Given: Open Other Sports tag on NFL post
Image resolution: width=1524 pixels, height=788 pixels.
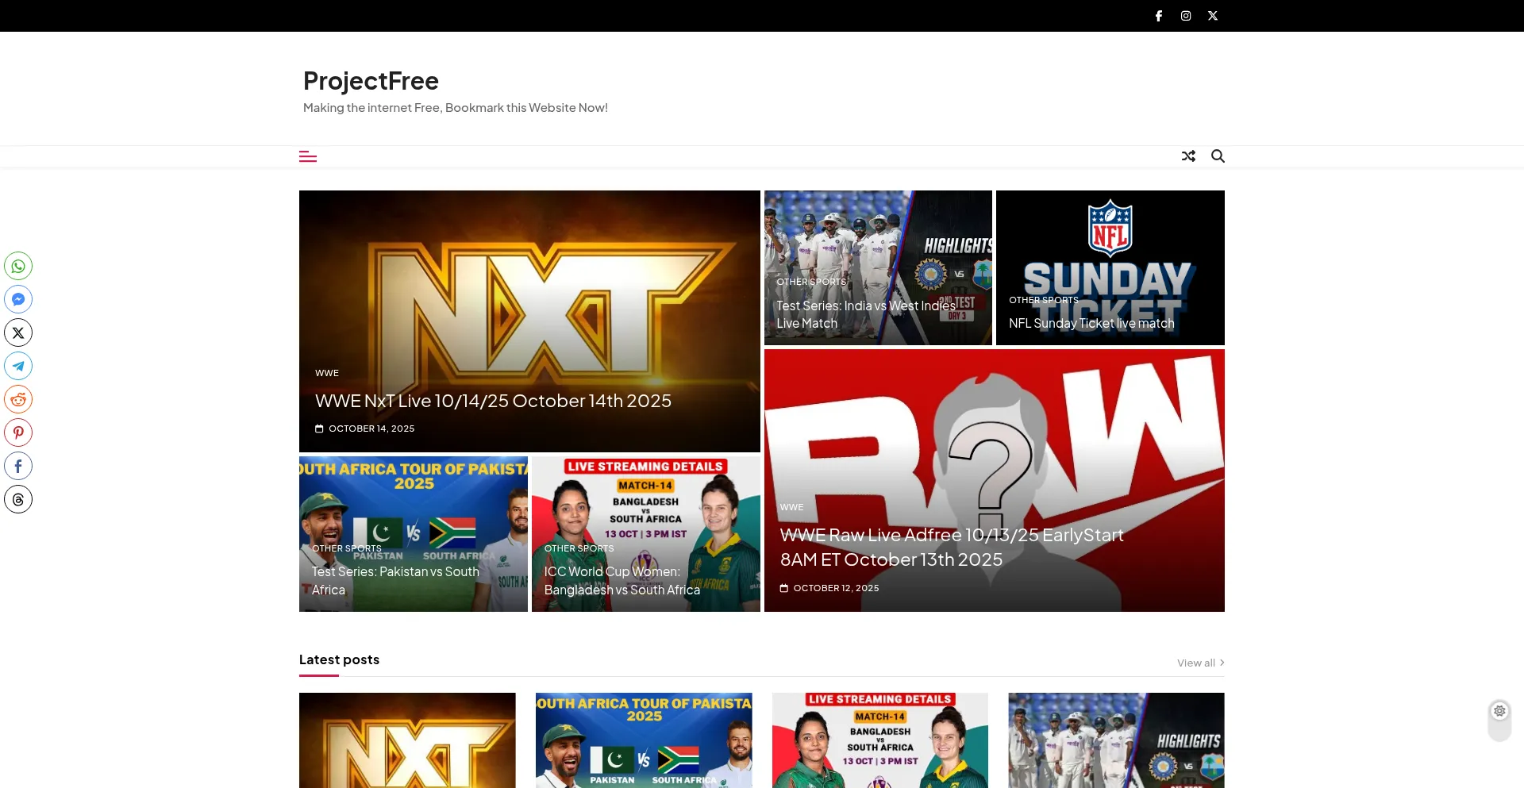Looking at the screenshot, I should pyautogui.click(x=1044, y=300).
